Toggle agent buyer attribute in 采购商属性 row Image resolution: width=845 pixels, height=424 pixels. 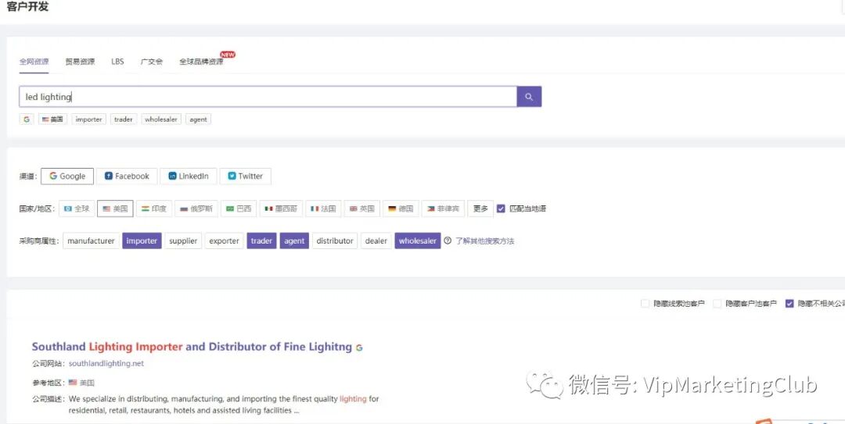294,241
